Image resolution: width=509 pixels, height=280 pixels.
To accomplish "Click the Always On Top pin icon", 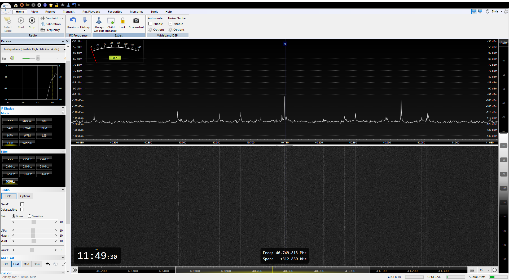I will pyautogui.click(x=99, y=21).
